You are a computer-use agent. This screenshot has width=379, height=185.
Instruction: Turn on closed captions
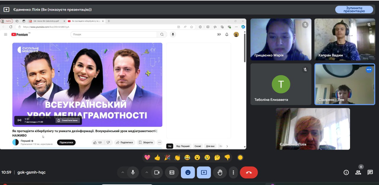(x=172, y=173)
